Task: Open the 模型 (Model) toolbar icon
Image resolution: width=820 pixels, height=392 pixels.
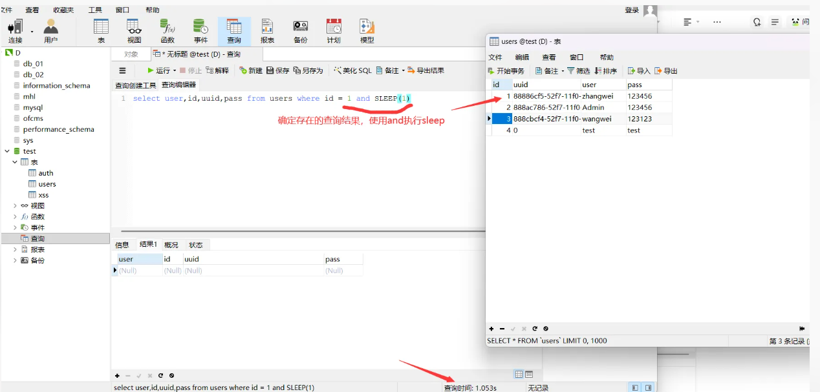Action: (367, 31)
